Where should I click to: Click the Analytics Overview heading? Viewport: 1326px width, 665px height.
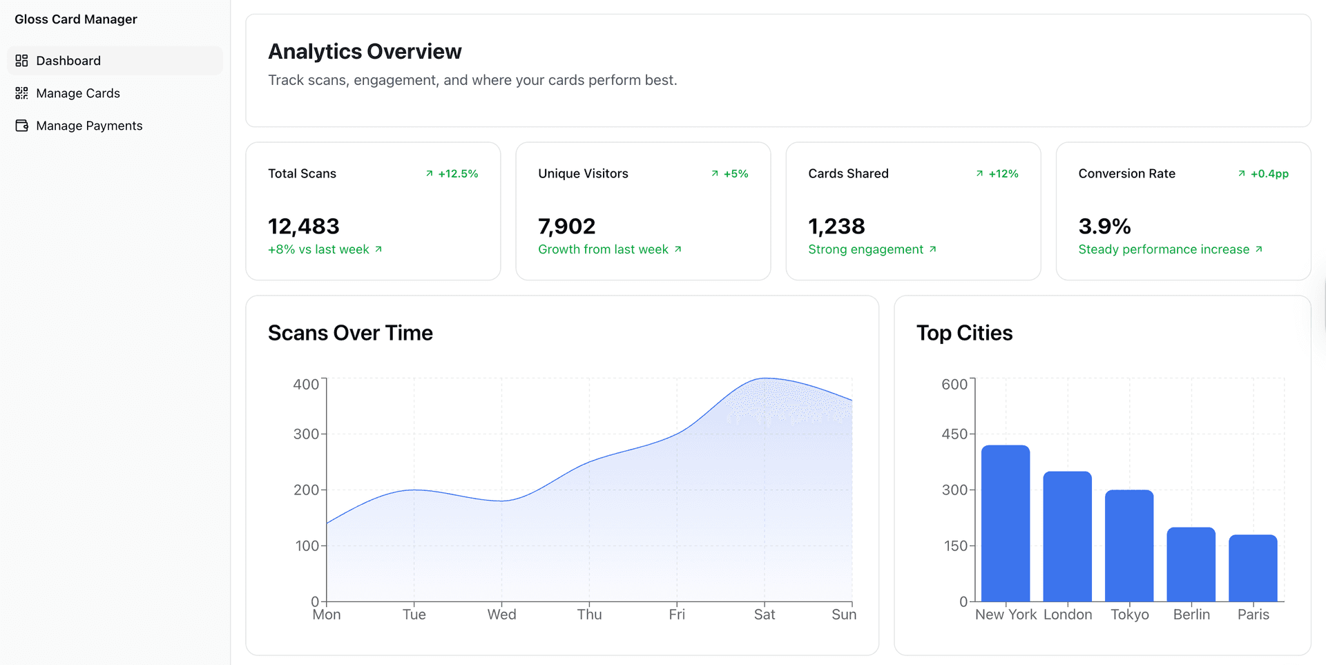(365, 51)
